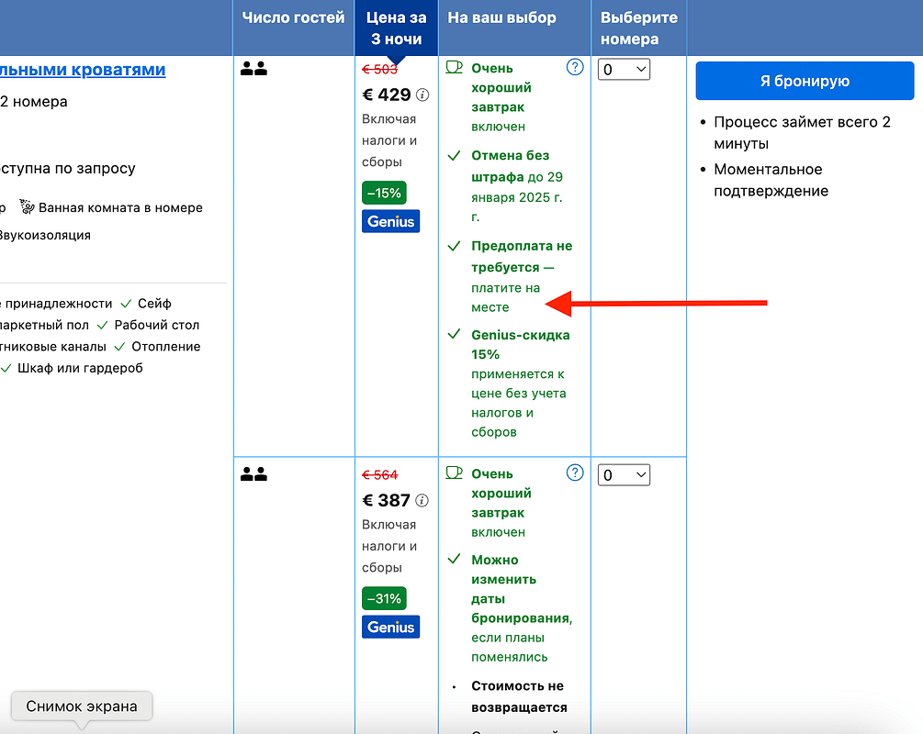Click the checkmark next to Genius-скидка 15%
The width and height of the screenshot is (923, 734).
click(x=452, y=334)
